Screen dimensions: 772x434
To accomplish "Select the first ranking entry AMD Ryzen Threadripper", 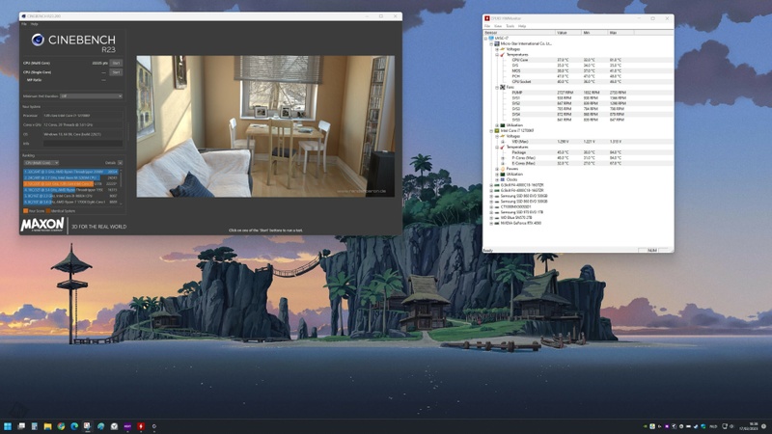I will (x=70, y=172).
